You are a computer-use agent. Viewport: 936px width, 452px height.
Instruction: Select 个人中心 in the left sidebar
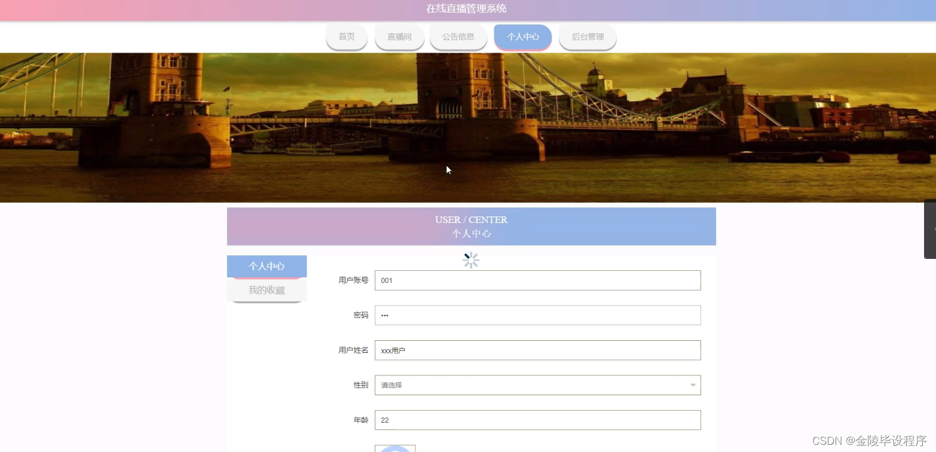[x=267, y=267]
